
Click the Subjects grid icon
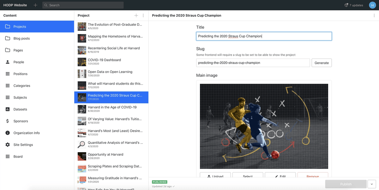click(x=8, y=98)
